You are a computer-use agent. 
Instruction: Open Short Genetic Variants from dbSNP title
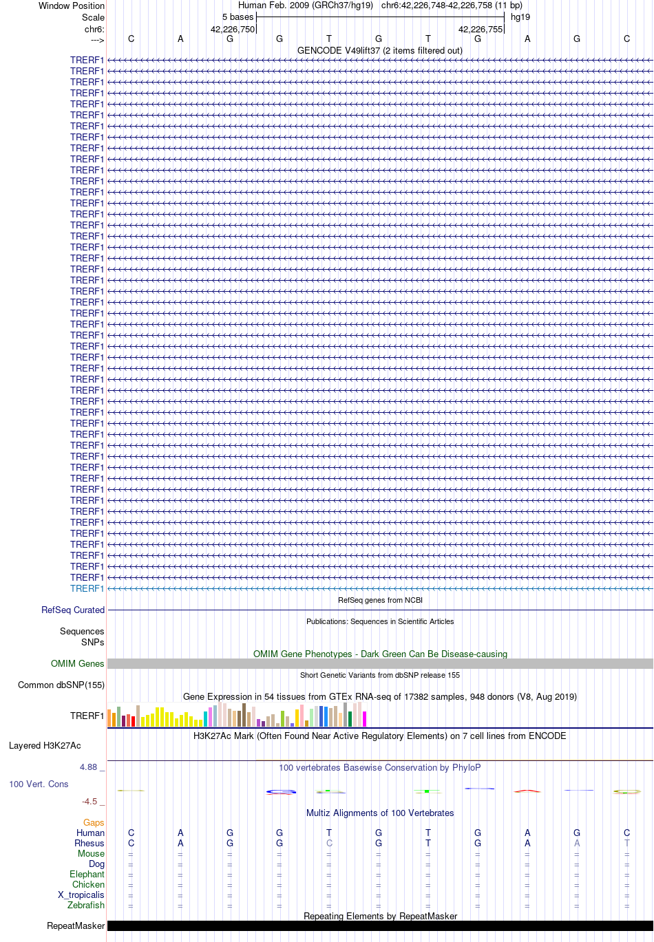point(380,675)
